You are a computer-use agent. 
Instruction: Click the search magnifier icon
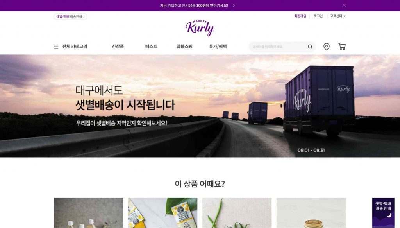point(310,47)
